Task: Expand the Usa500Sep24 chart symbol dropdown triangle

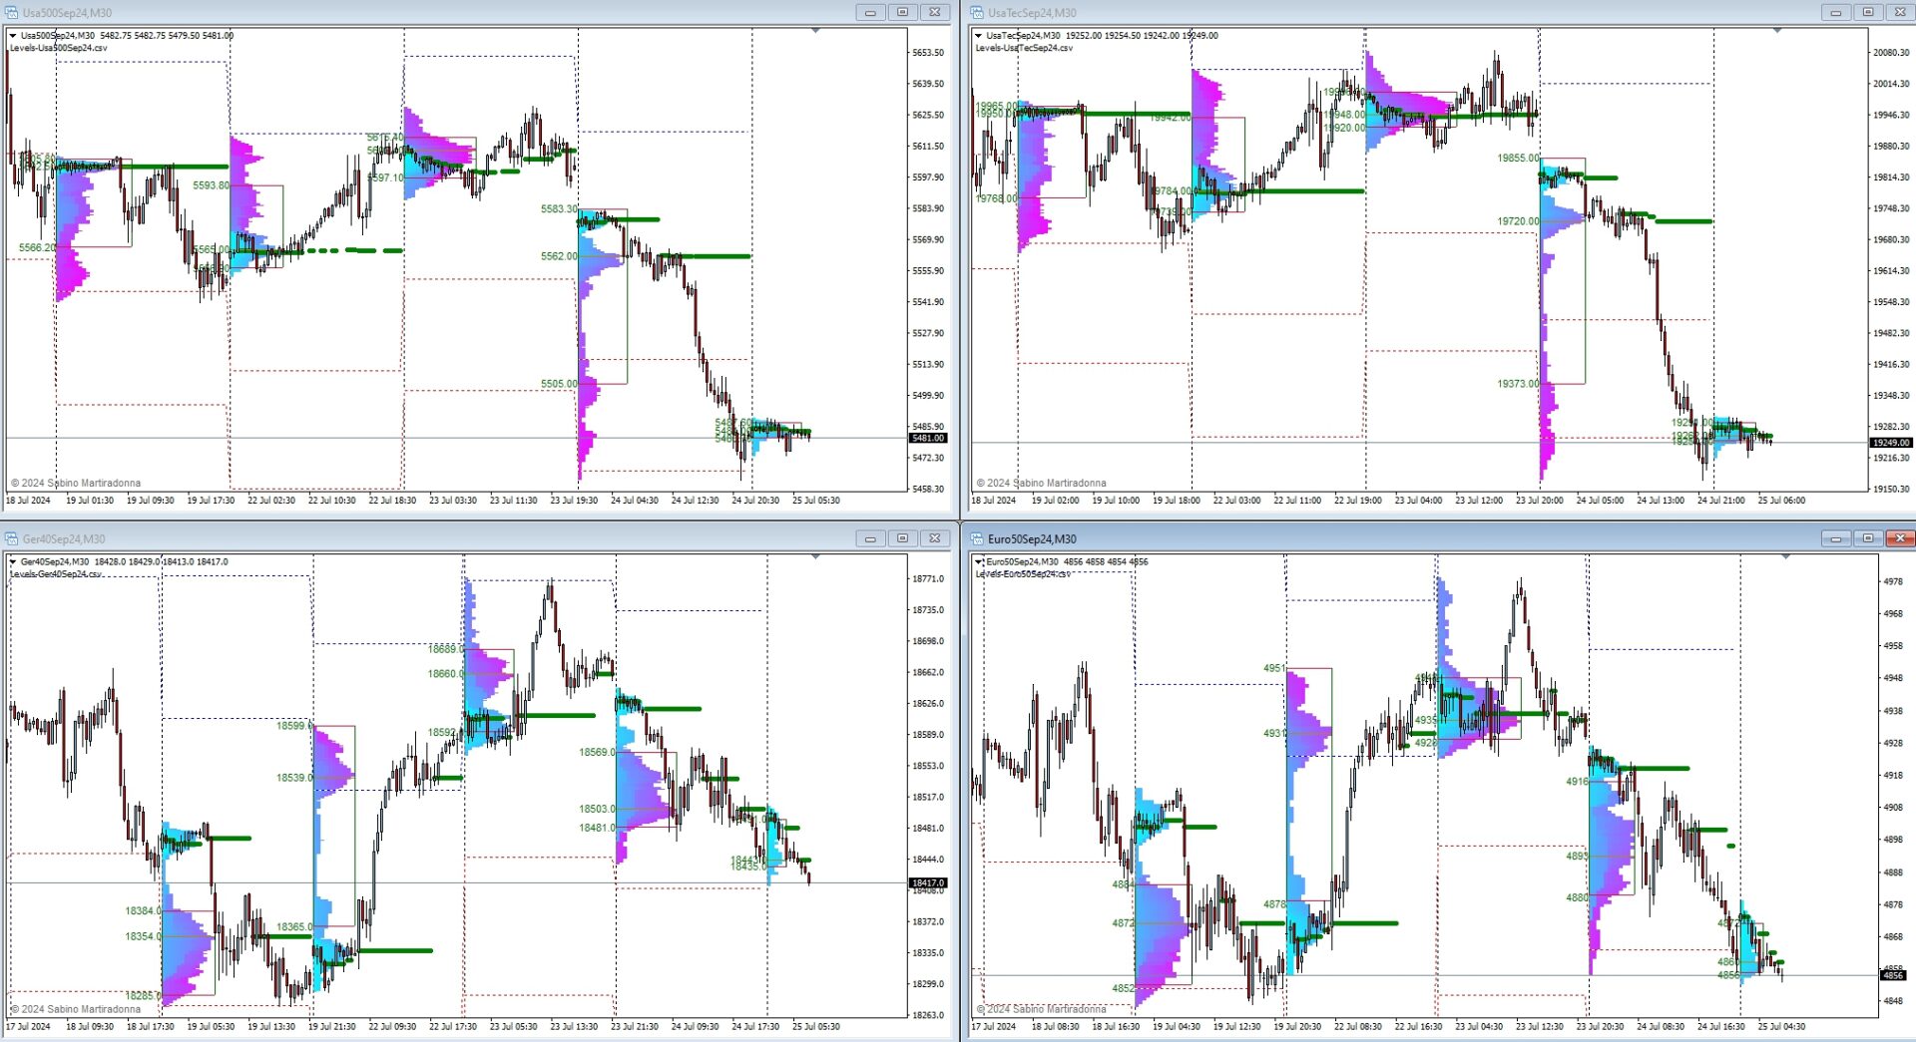Action: pos(13,36)
